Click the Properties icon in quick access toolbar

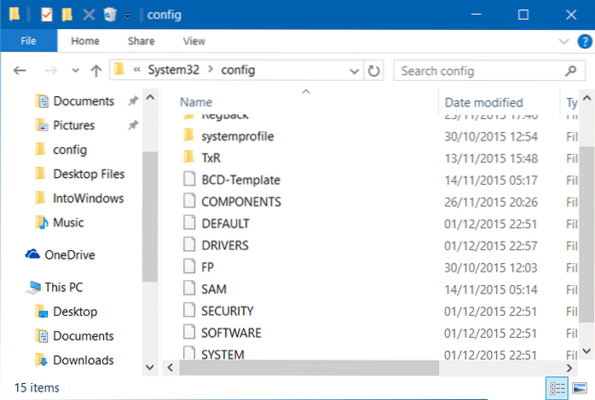tap(48, 14)
